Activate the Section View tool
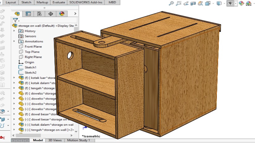Image resolution: width=255 pixels, height=143 pixels. click(193, 3)
